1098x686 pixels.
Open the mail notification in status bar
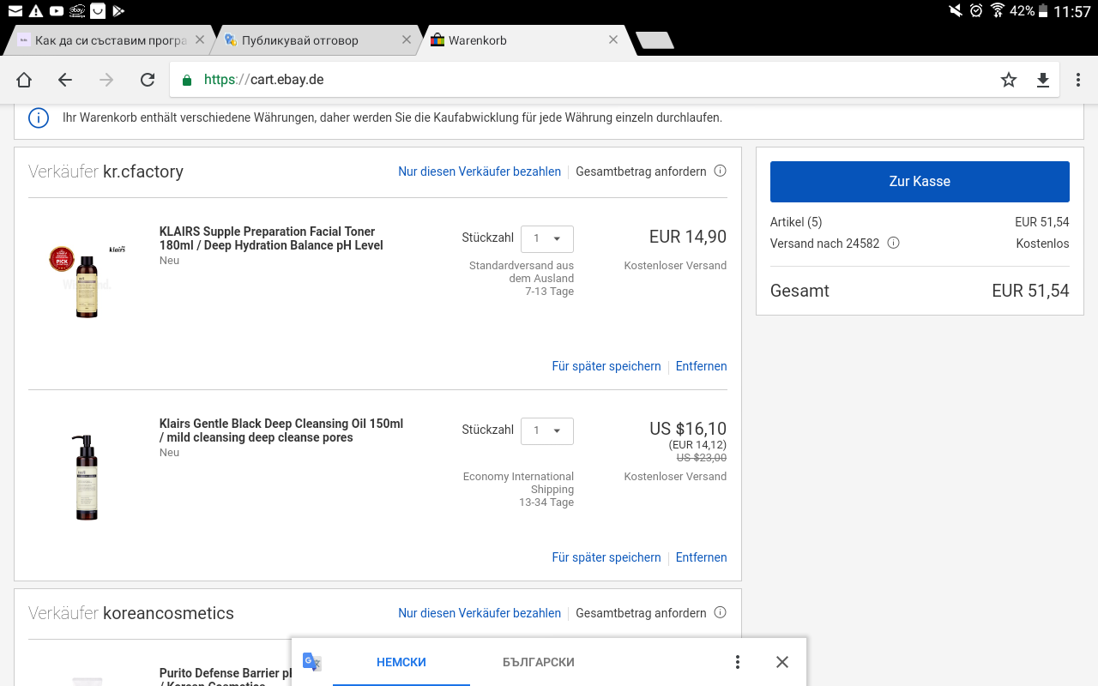pyautogui.click(x=15, y=10)
